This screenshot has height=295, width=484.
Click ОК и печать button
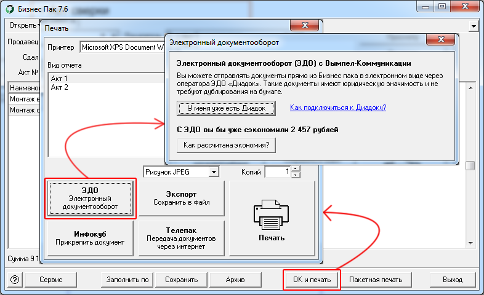[x=312, y=280]
